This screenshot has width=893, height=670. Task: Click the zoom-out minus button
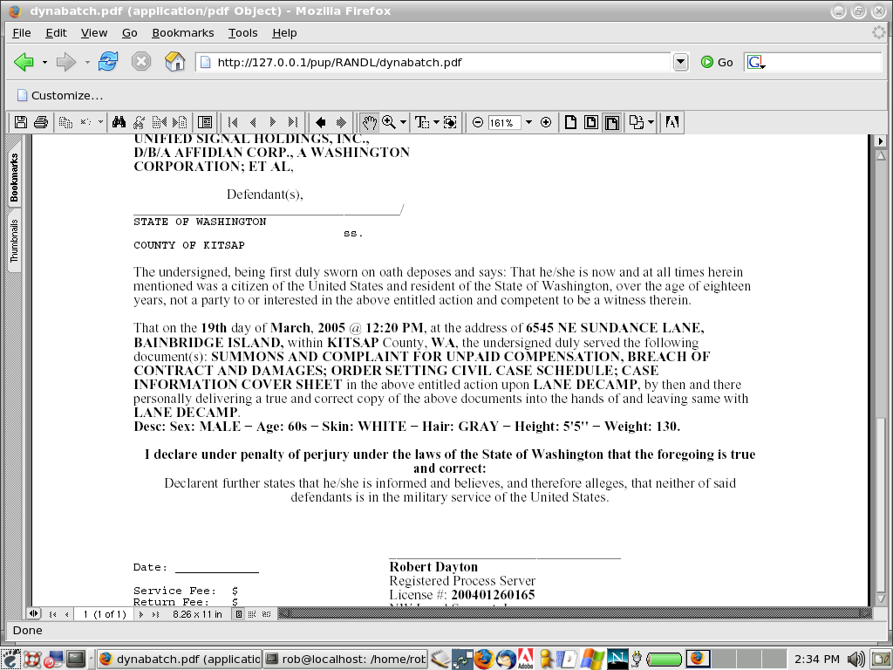pyautogui.click(x=478, y=123)
